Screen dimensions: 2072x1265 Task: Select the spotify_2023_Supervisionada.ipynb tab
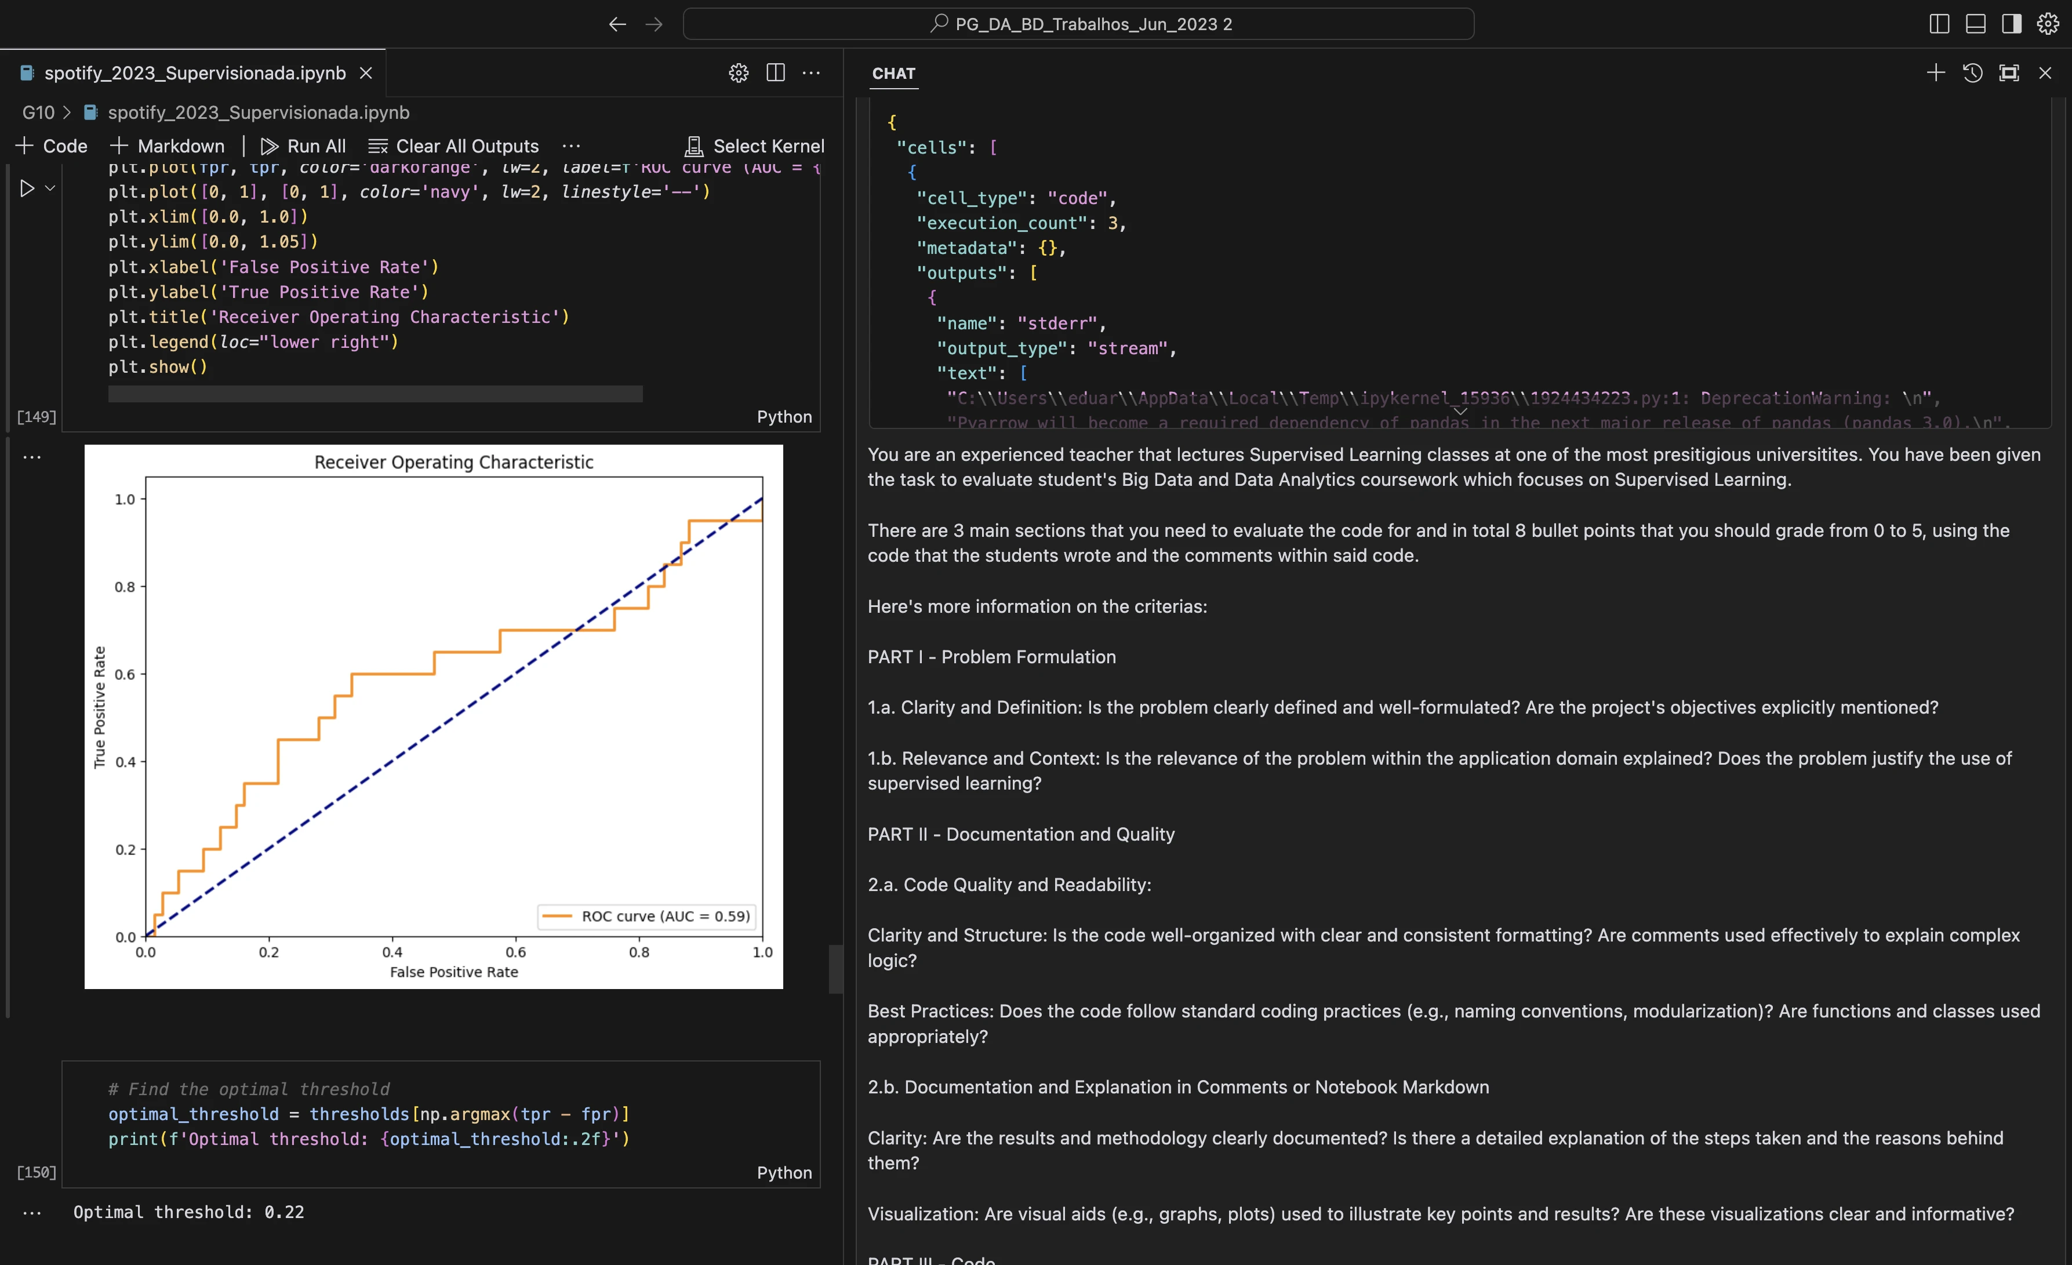194,73
